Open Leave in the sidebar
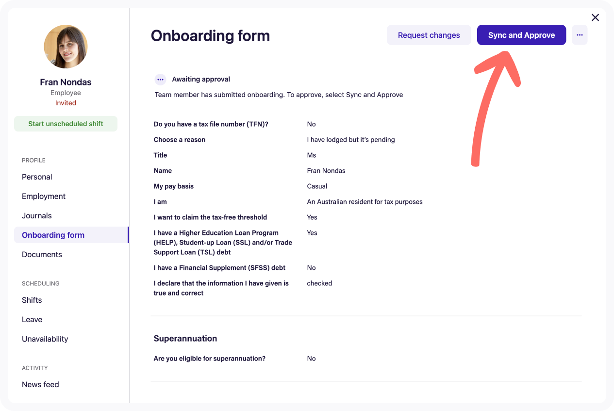The width and height of the screenshot is (614, 411). (32, 319)
